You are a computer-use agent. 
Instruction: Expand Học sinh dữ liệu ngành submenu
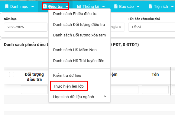tap(79, 97)
